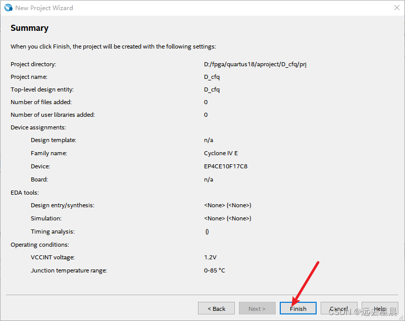405x321 pixels.
Task: Click the VCCINT voltage value 1.2V
Action: (x=210, y=257)
